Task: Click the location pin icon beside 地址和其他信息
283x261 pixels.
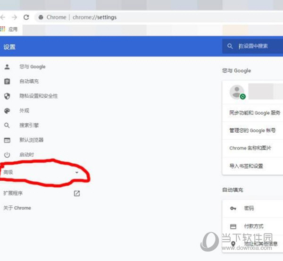Action: tap(233, 244)
